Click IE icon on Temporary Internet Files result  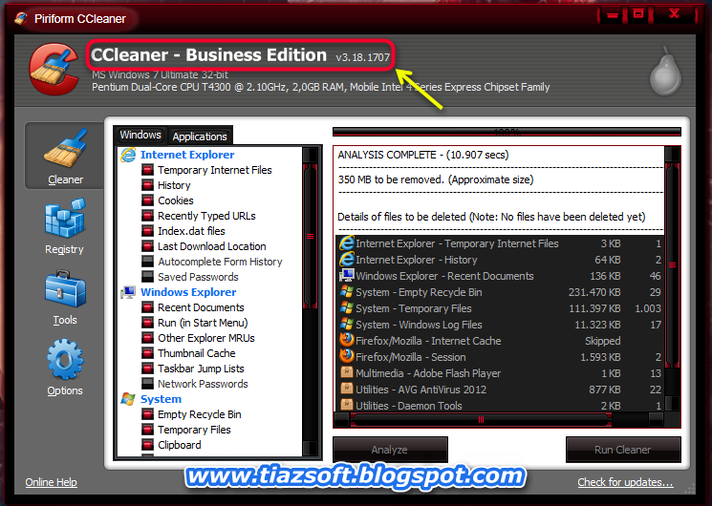(x=347, y=243)
